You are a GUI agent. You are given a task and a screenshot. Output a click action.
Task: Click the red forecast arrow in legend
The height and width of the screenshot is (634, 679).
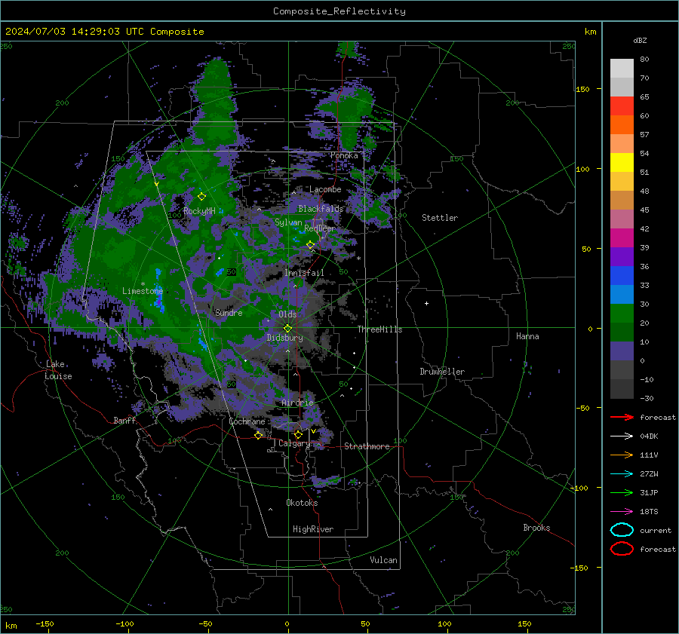622,417
